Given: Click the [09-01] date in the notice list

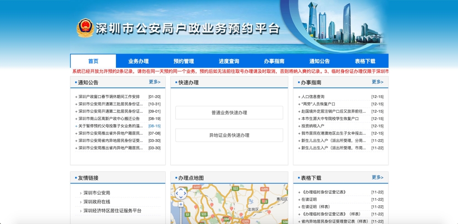Looking at the screenshot, I should (x=154, y=111).
